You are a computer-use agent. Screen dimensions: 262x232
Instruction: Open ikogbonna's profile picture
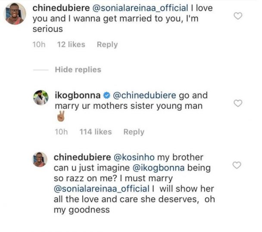pos(41,98)
